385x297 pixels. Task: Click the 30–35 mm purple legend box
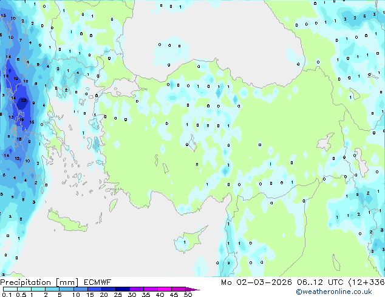(x=136, y=289)
